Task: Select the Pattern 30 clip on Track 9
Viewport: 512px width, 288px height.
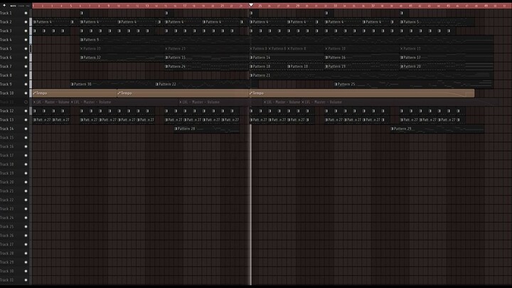Action: tap(112, 84)
